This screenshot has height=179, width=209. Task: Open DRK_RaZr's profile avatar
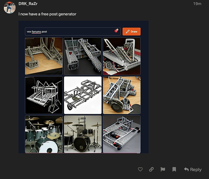click(x=10, y=8)
